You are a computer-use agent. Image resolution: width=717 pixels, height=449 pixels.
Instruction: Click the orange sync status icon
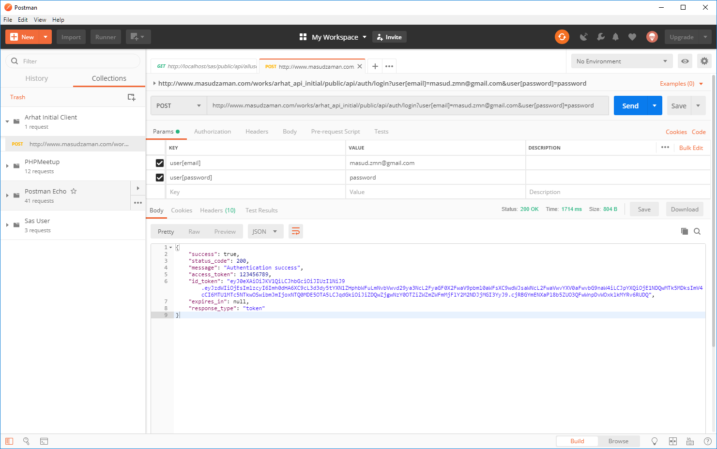coord(562,37)
